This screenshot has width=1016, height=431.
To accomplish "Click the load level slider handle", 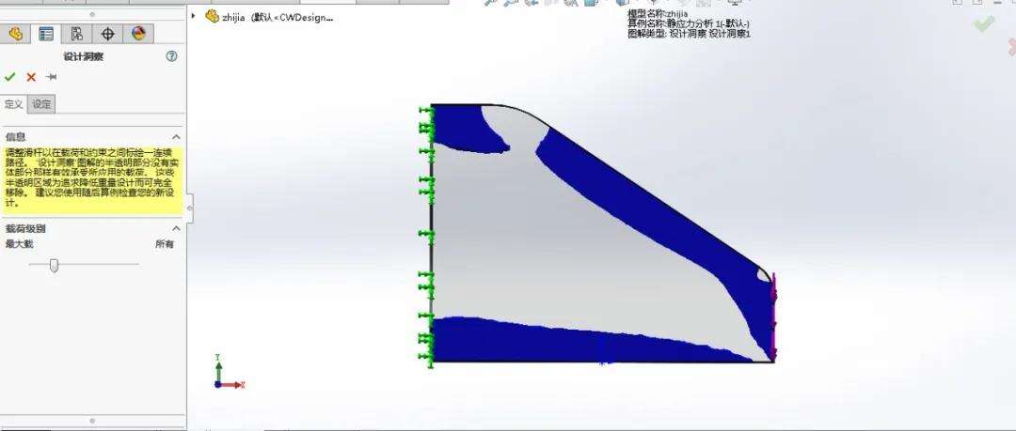I will click(x=54, y=265).
